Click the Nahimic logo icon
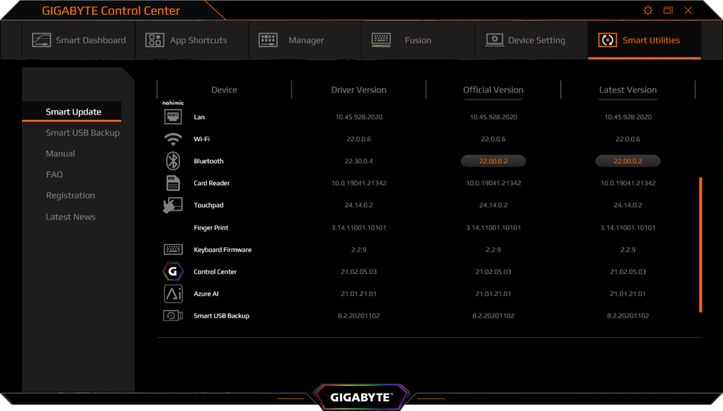Viewport: 723px width, 411px height. [x=173, y=103]
